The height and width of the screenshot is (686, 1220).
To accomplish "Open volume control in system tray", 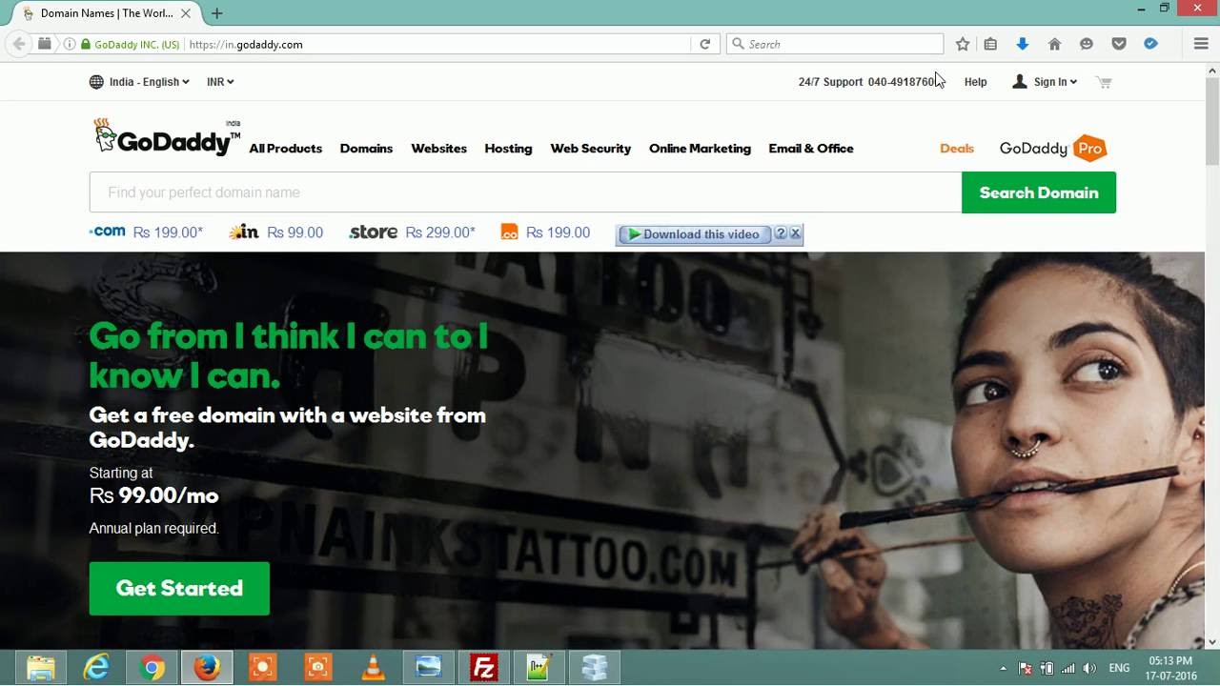I will coord(1089,668).
